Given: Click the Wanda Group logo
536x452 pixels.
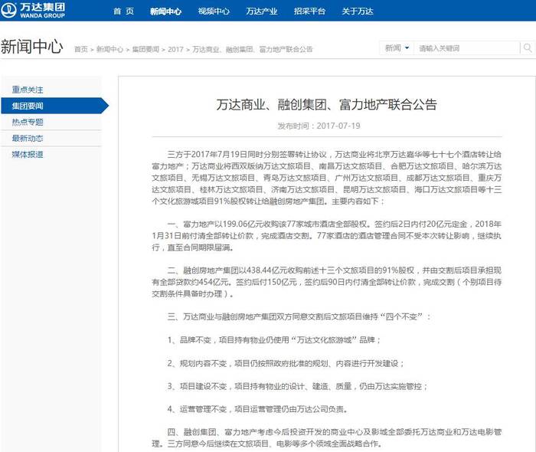Looking at the screenshot, I should 33,10.
